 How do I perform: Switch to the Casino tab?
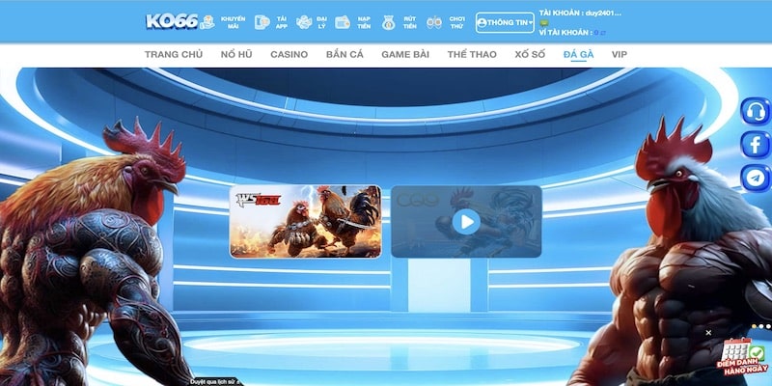coord(289,55)
